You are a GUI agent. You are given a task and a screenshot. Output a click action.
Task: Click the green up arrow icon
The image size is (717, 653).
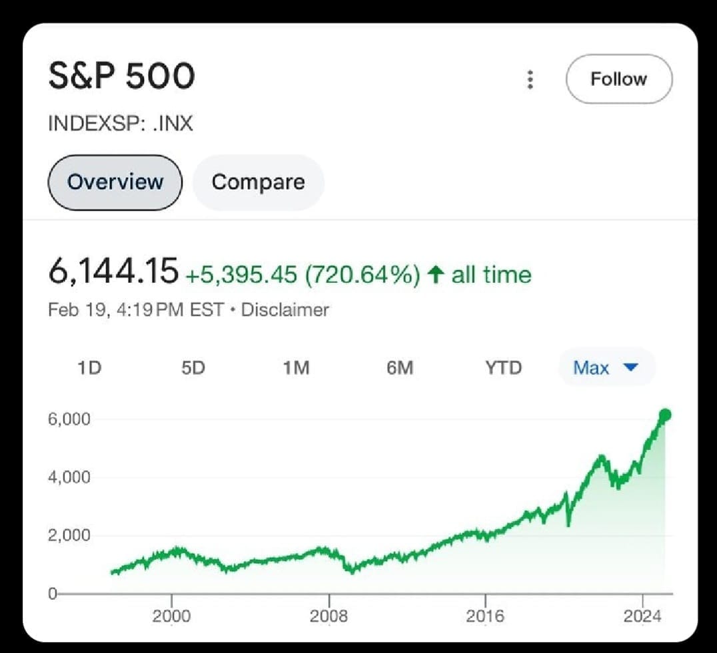pos(436,275)
